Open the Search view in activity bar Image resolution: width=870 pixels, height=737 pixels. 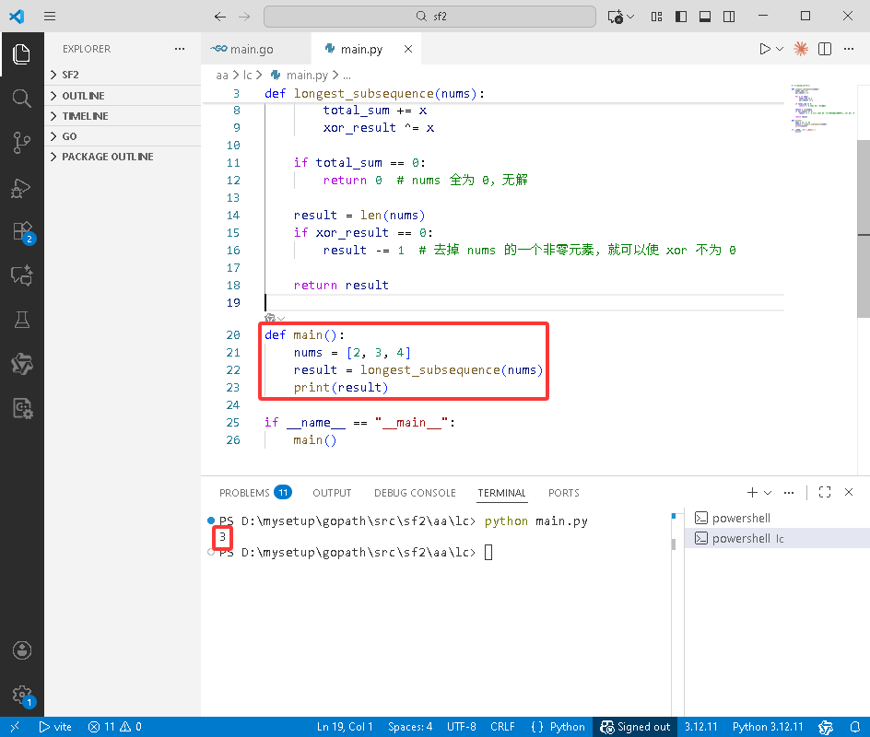(21, 99)
